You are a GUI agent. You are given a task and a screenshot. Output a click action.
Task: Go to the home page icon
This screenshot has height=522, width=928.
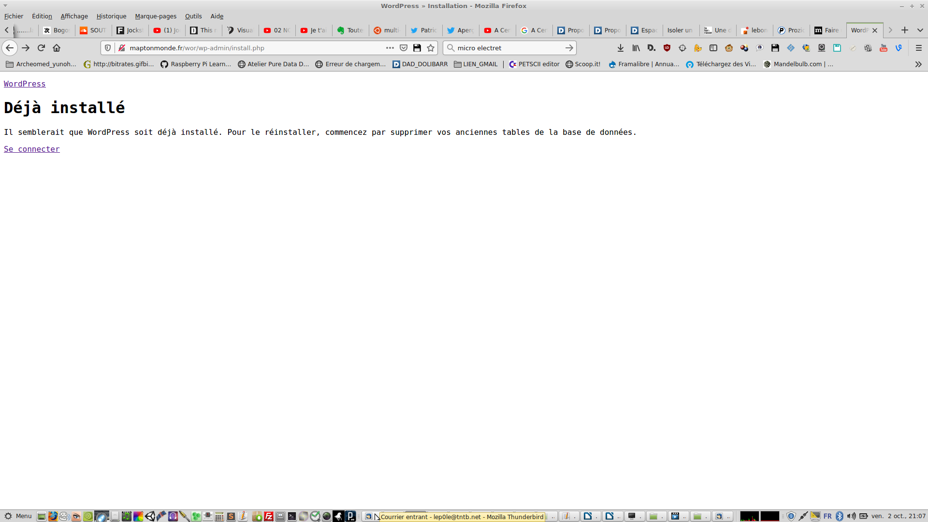(x=57, y=48)
